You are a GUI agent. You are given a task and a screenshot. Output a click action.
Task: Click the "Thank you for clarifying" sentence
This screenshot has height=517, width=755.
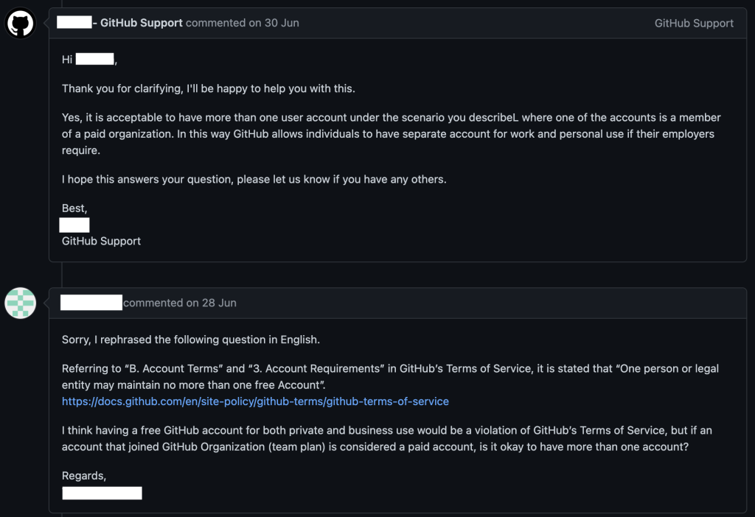point(208,88)
